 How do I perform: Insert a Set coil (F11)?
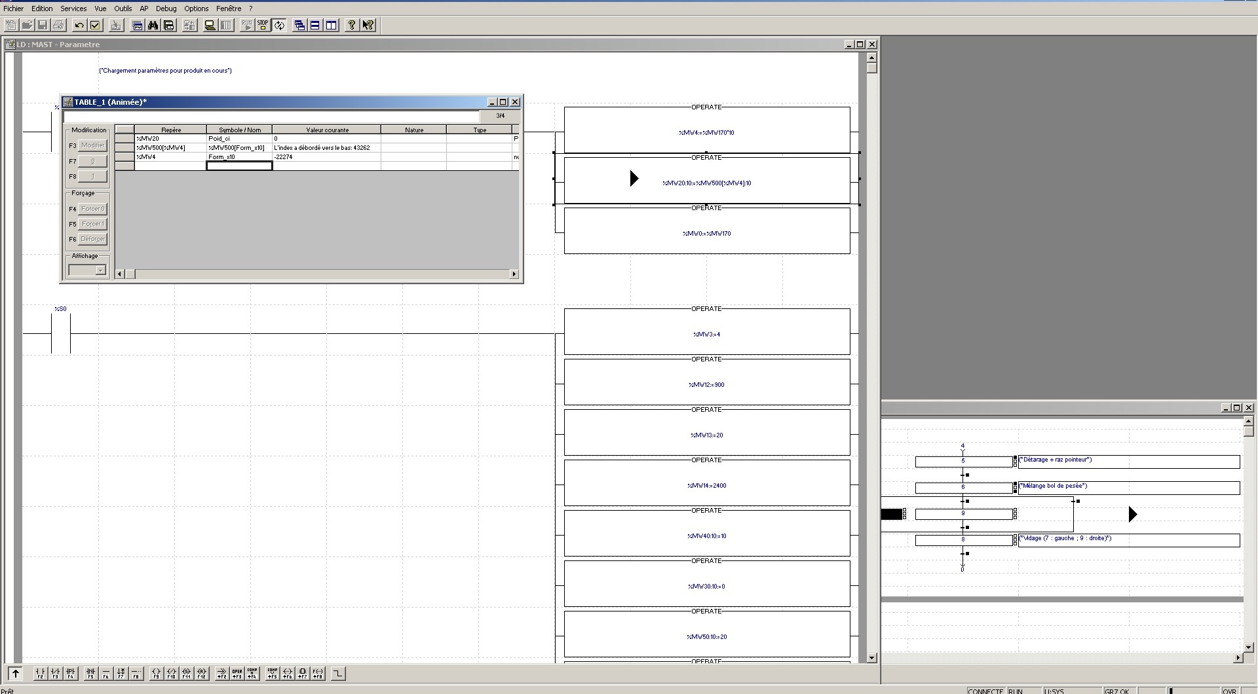point(187,673)
